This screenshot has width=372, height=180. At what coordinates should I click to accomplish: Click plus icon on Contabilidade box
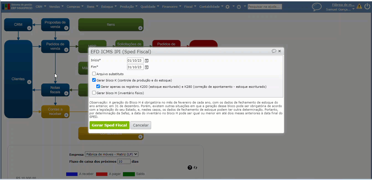tap(140, 137)
